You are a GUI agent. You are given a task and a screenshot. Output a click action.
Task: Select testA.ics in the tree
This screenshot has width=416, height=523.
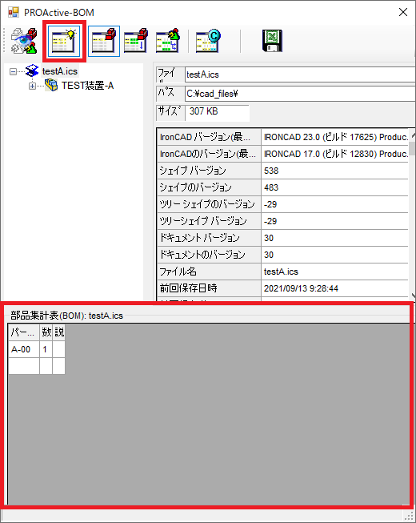point(60,71)
